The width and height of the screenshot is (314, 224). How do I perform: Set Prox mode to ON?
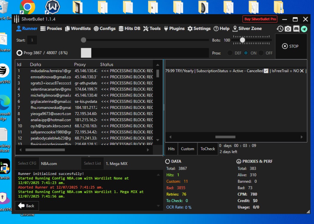tap(246, 53)
